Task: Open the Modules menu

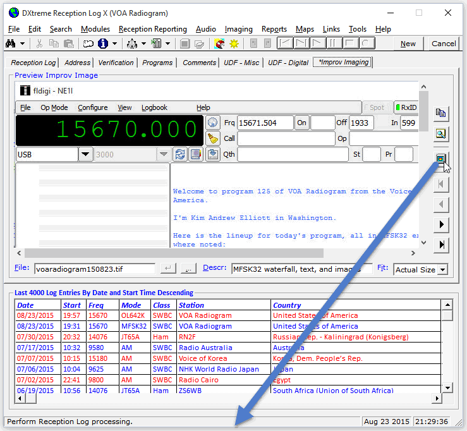Action: click(95, 29)
